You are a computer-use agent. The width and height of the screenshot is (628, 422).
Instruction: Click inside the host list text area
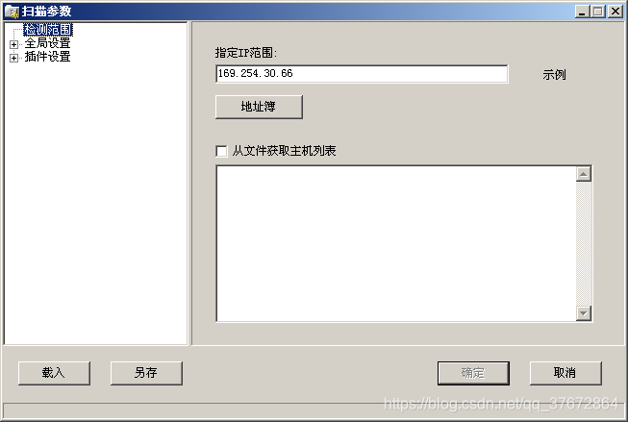(396, 243)
